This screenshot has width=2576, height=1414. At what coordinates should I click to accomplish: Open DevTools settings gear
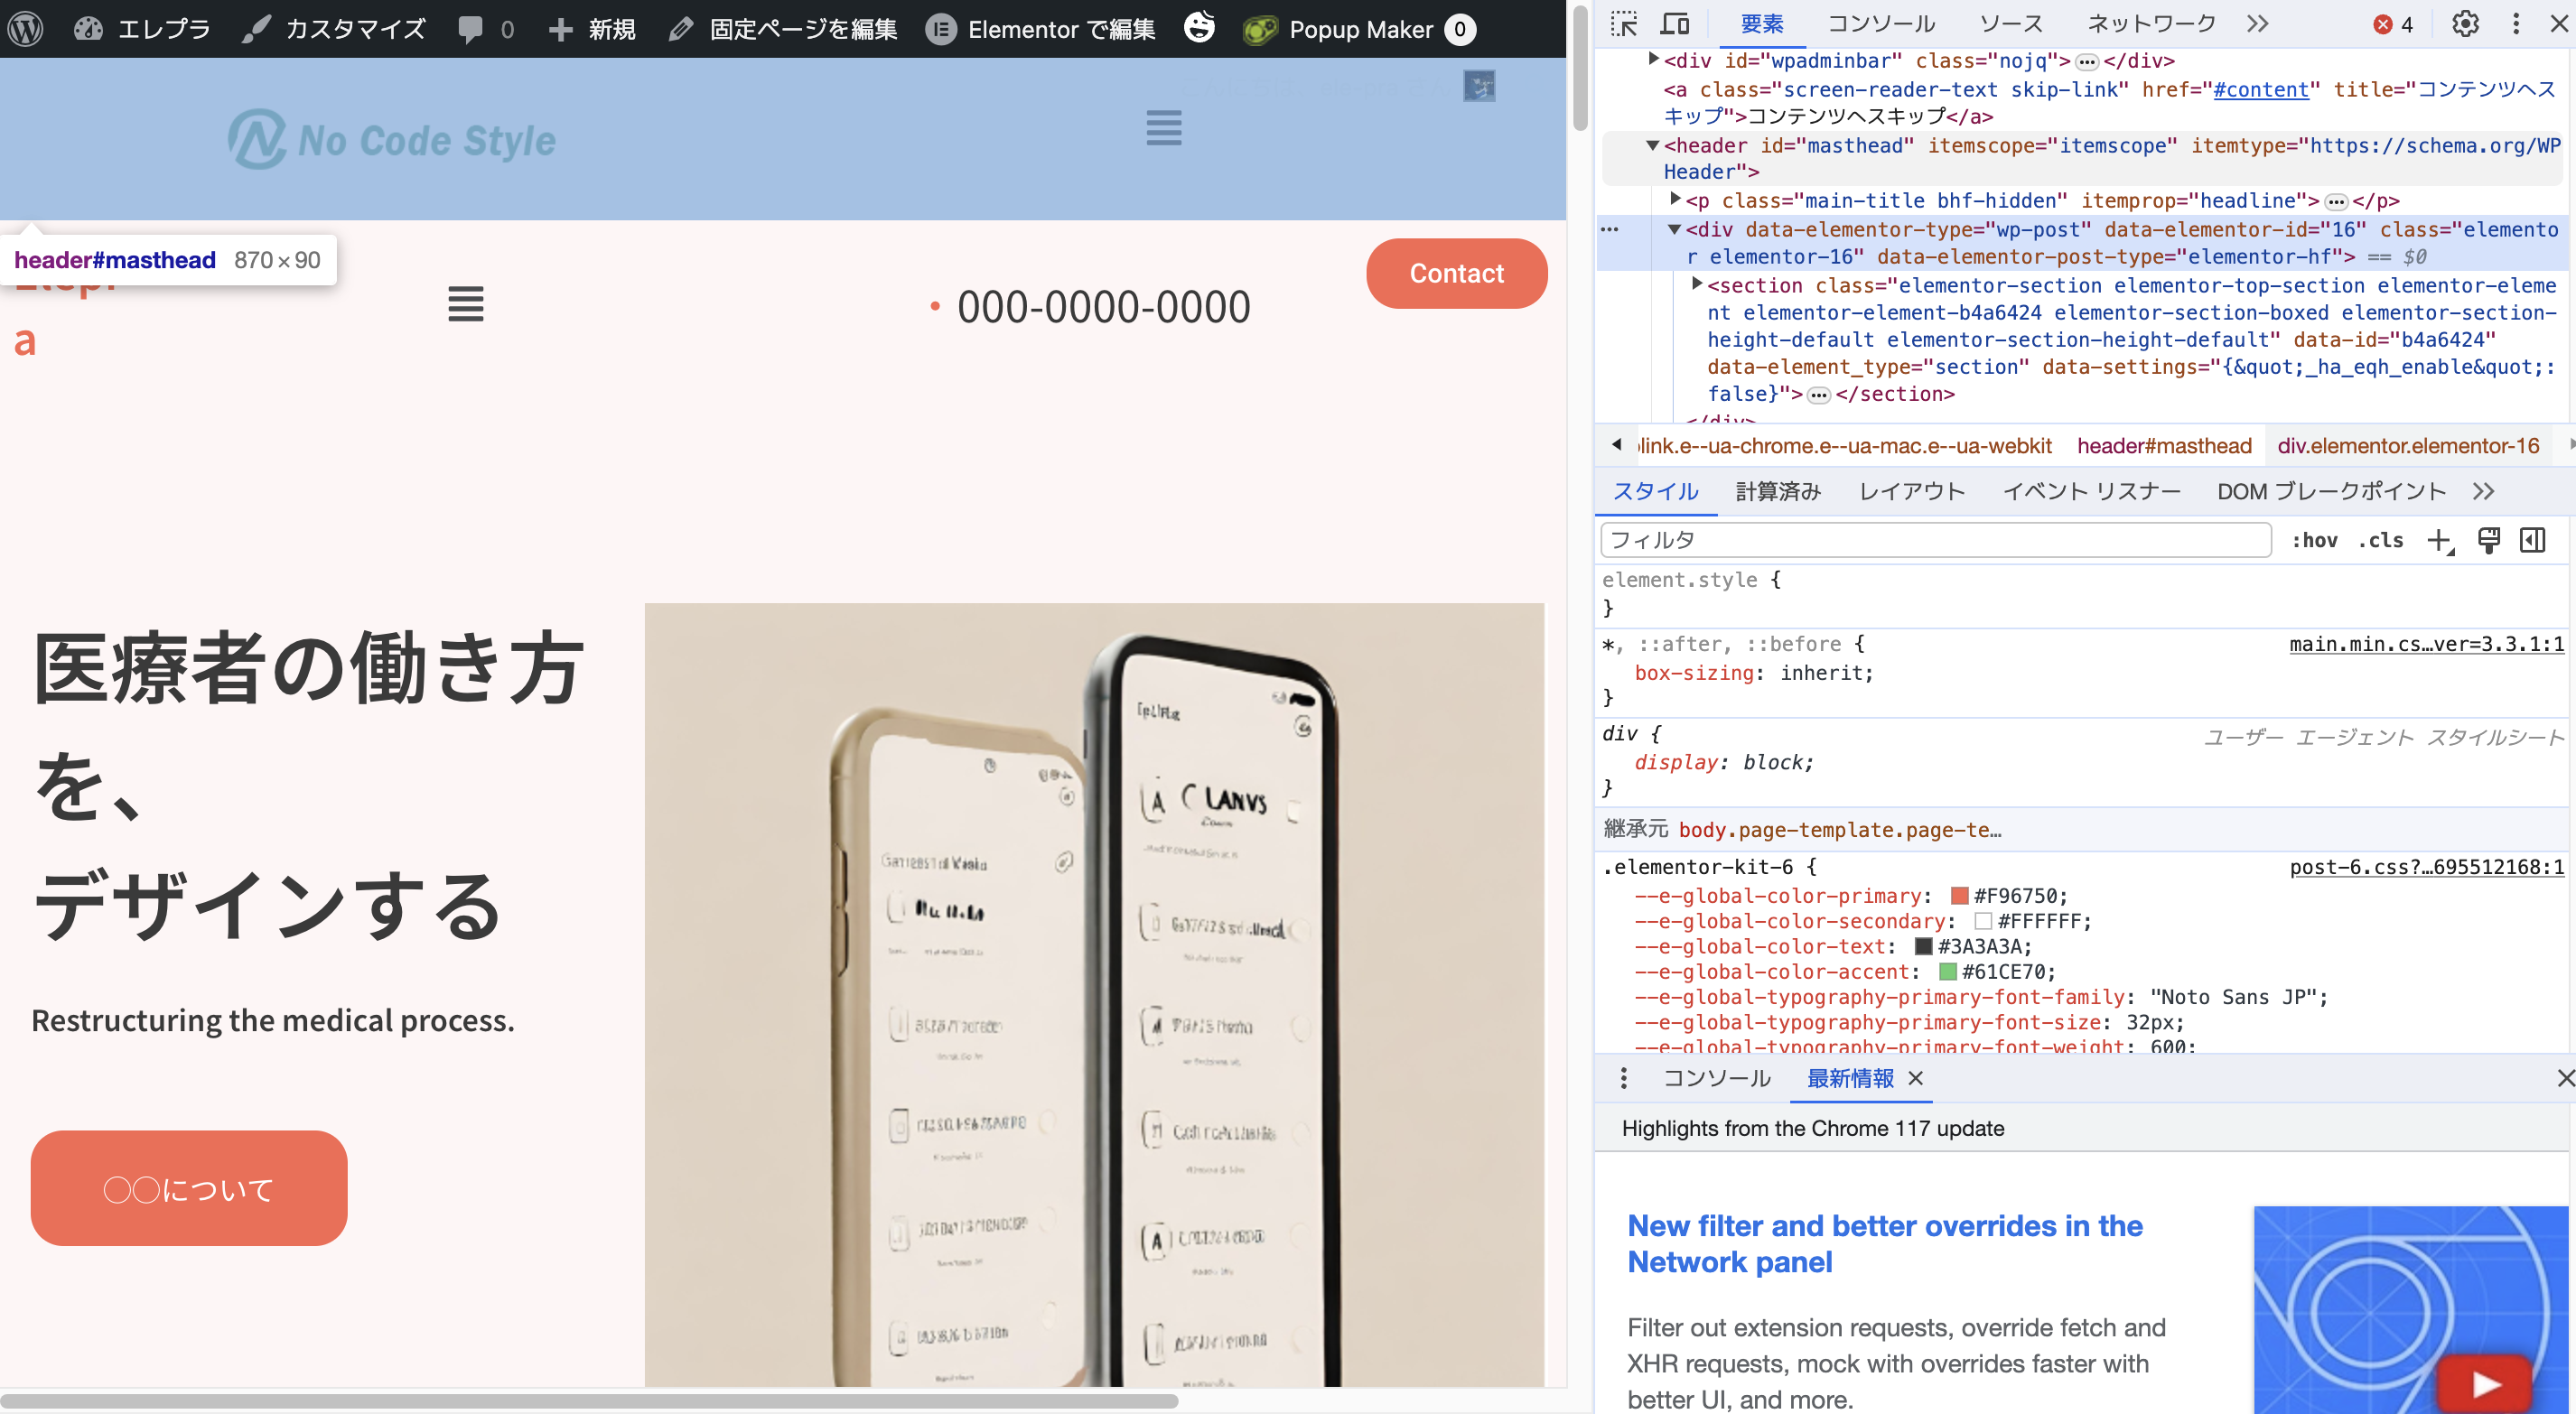tap(2465, 24)
